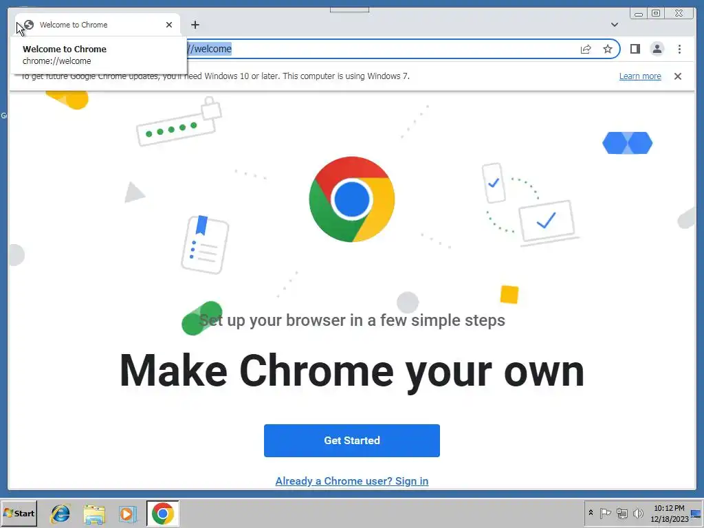Launch Internet Explorer from the taskbar
This screenshot has height=528, width=704.
(60, 513)
